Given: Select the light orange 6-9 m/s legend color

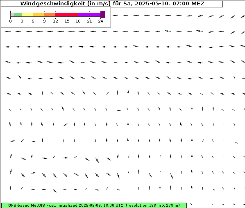Looking at the screenshot, I should click(39, 15).
